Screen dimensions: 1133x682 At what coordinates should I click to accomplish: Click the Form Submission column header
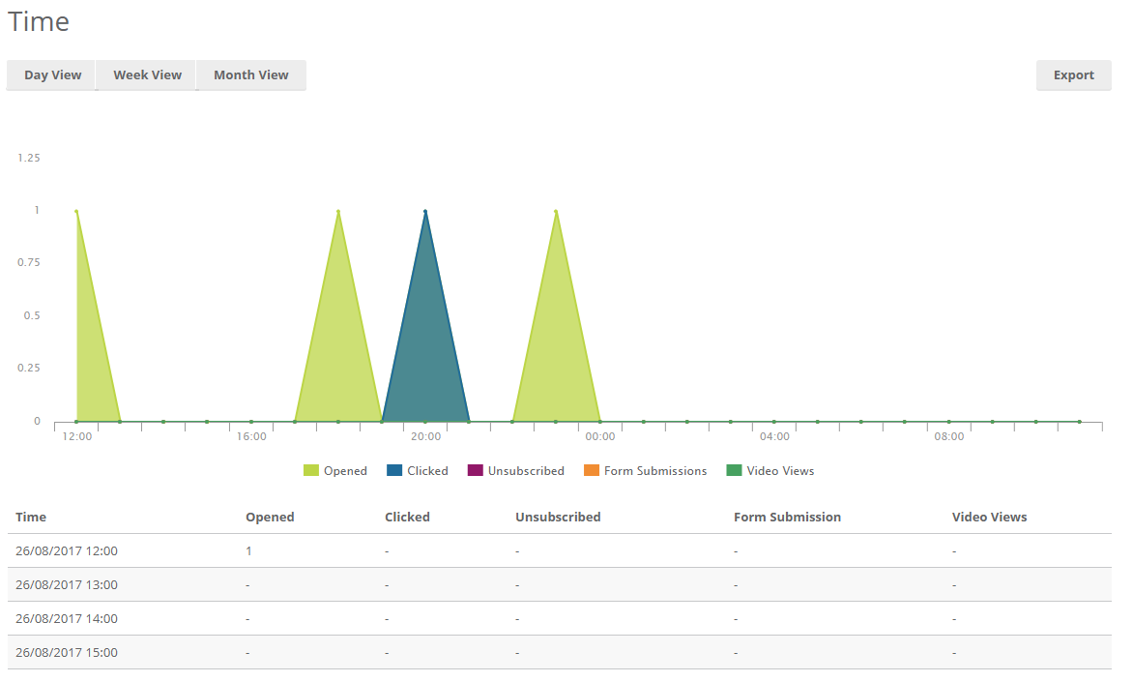[787, 518]
